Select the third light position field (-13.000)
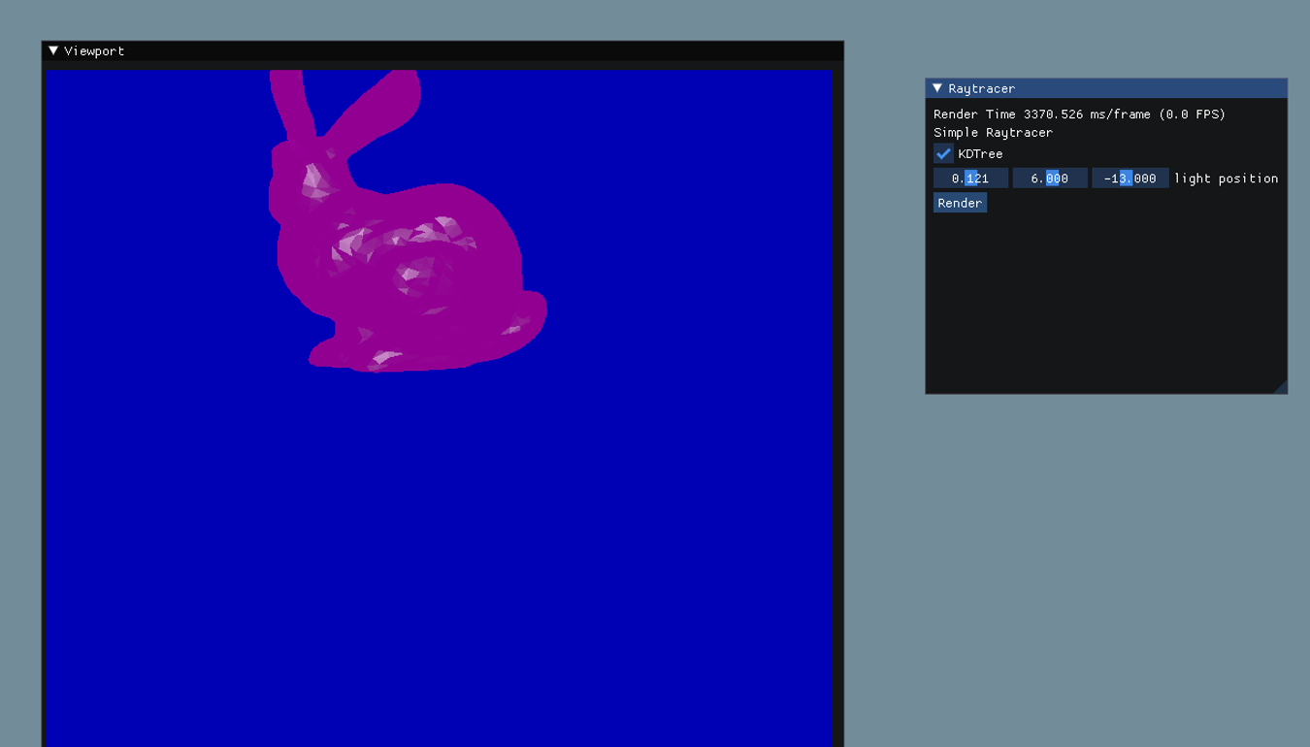 coord(1130,179)
